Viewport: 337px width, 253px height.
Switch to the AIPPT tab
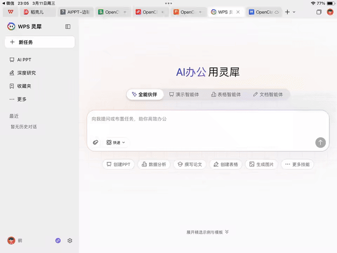pyautogui.click(x=75, y=12)
